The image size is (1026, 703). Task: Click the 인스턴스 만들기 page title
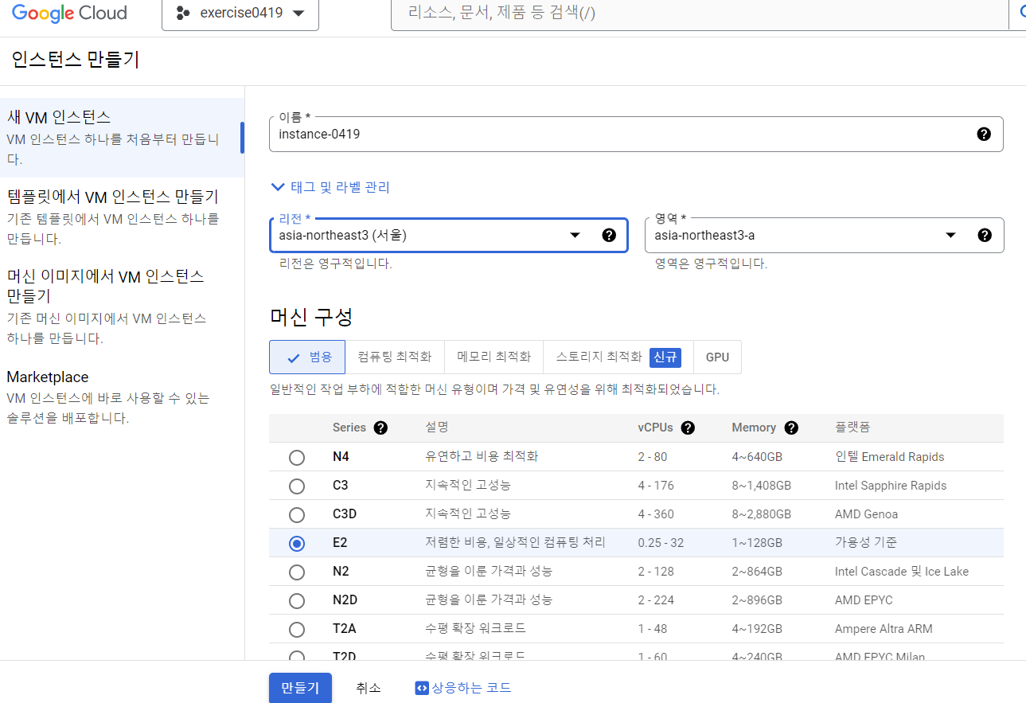[x=76, y=60]
